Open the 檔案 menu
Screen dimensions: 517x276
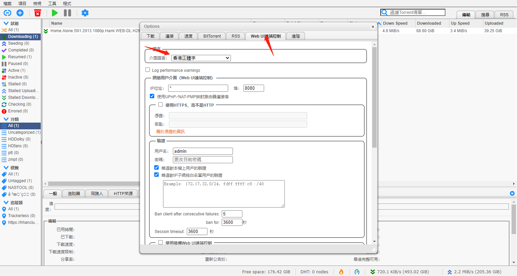point(7,3)
